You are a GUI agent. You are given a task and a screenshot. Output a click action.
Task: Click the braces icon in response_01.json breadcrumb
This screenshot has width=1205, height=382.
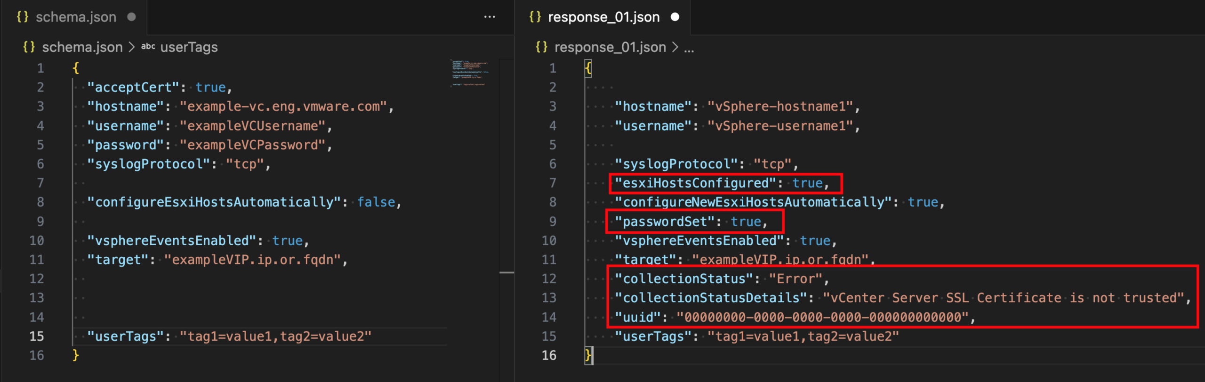541,47
